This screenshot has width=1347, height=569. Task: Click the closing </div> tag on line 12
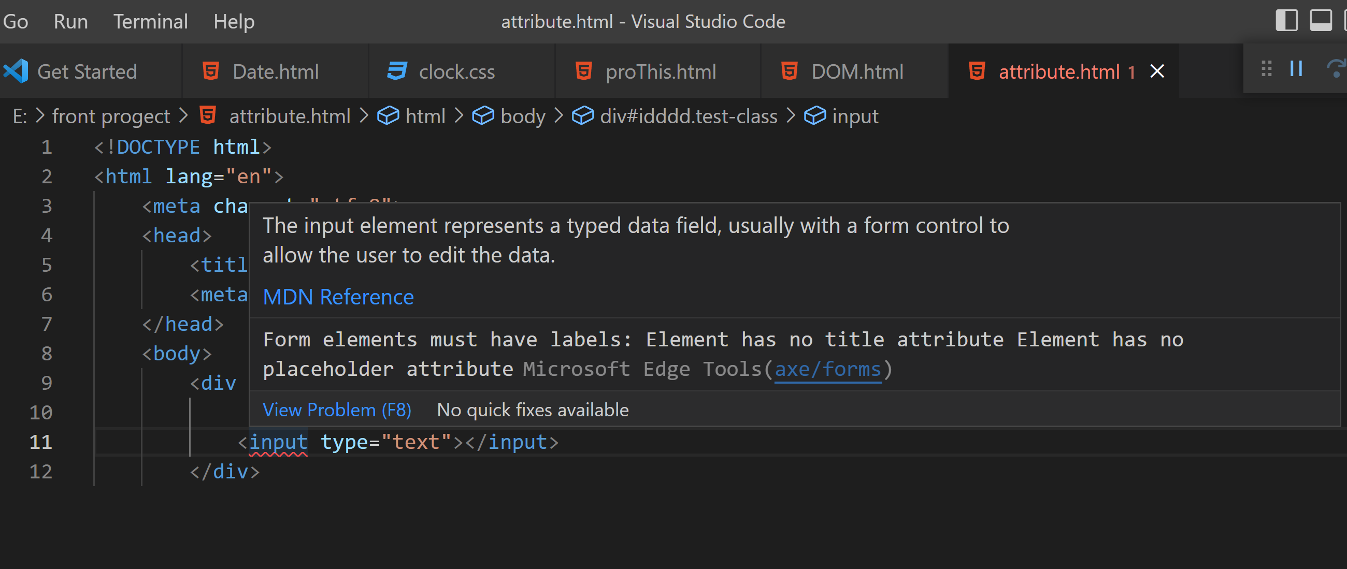(225, 472)
